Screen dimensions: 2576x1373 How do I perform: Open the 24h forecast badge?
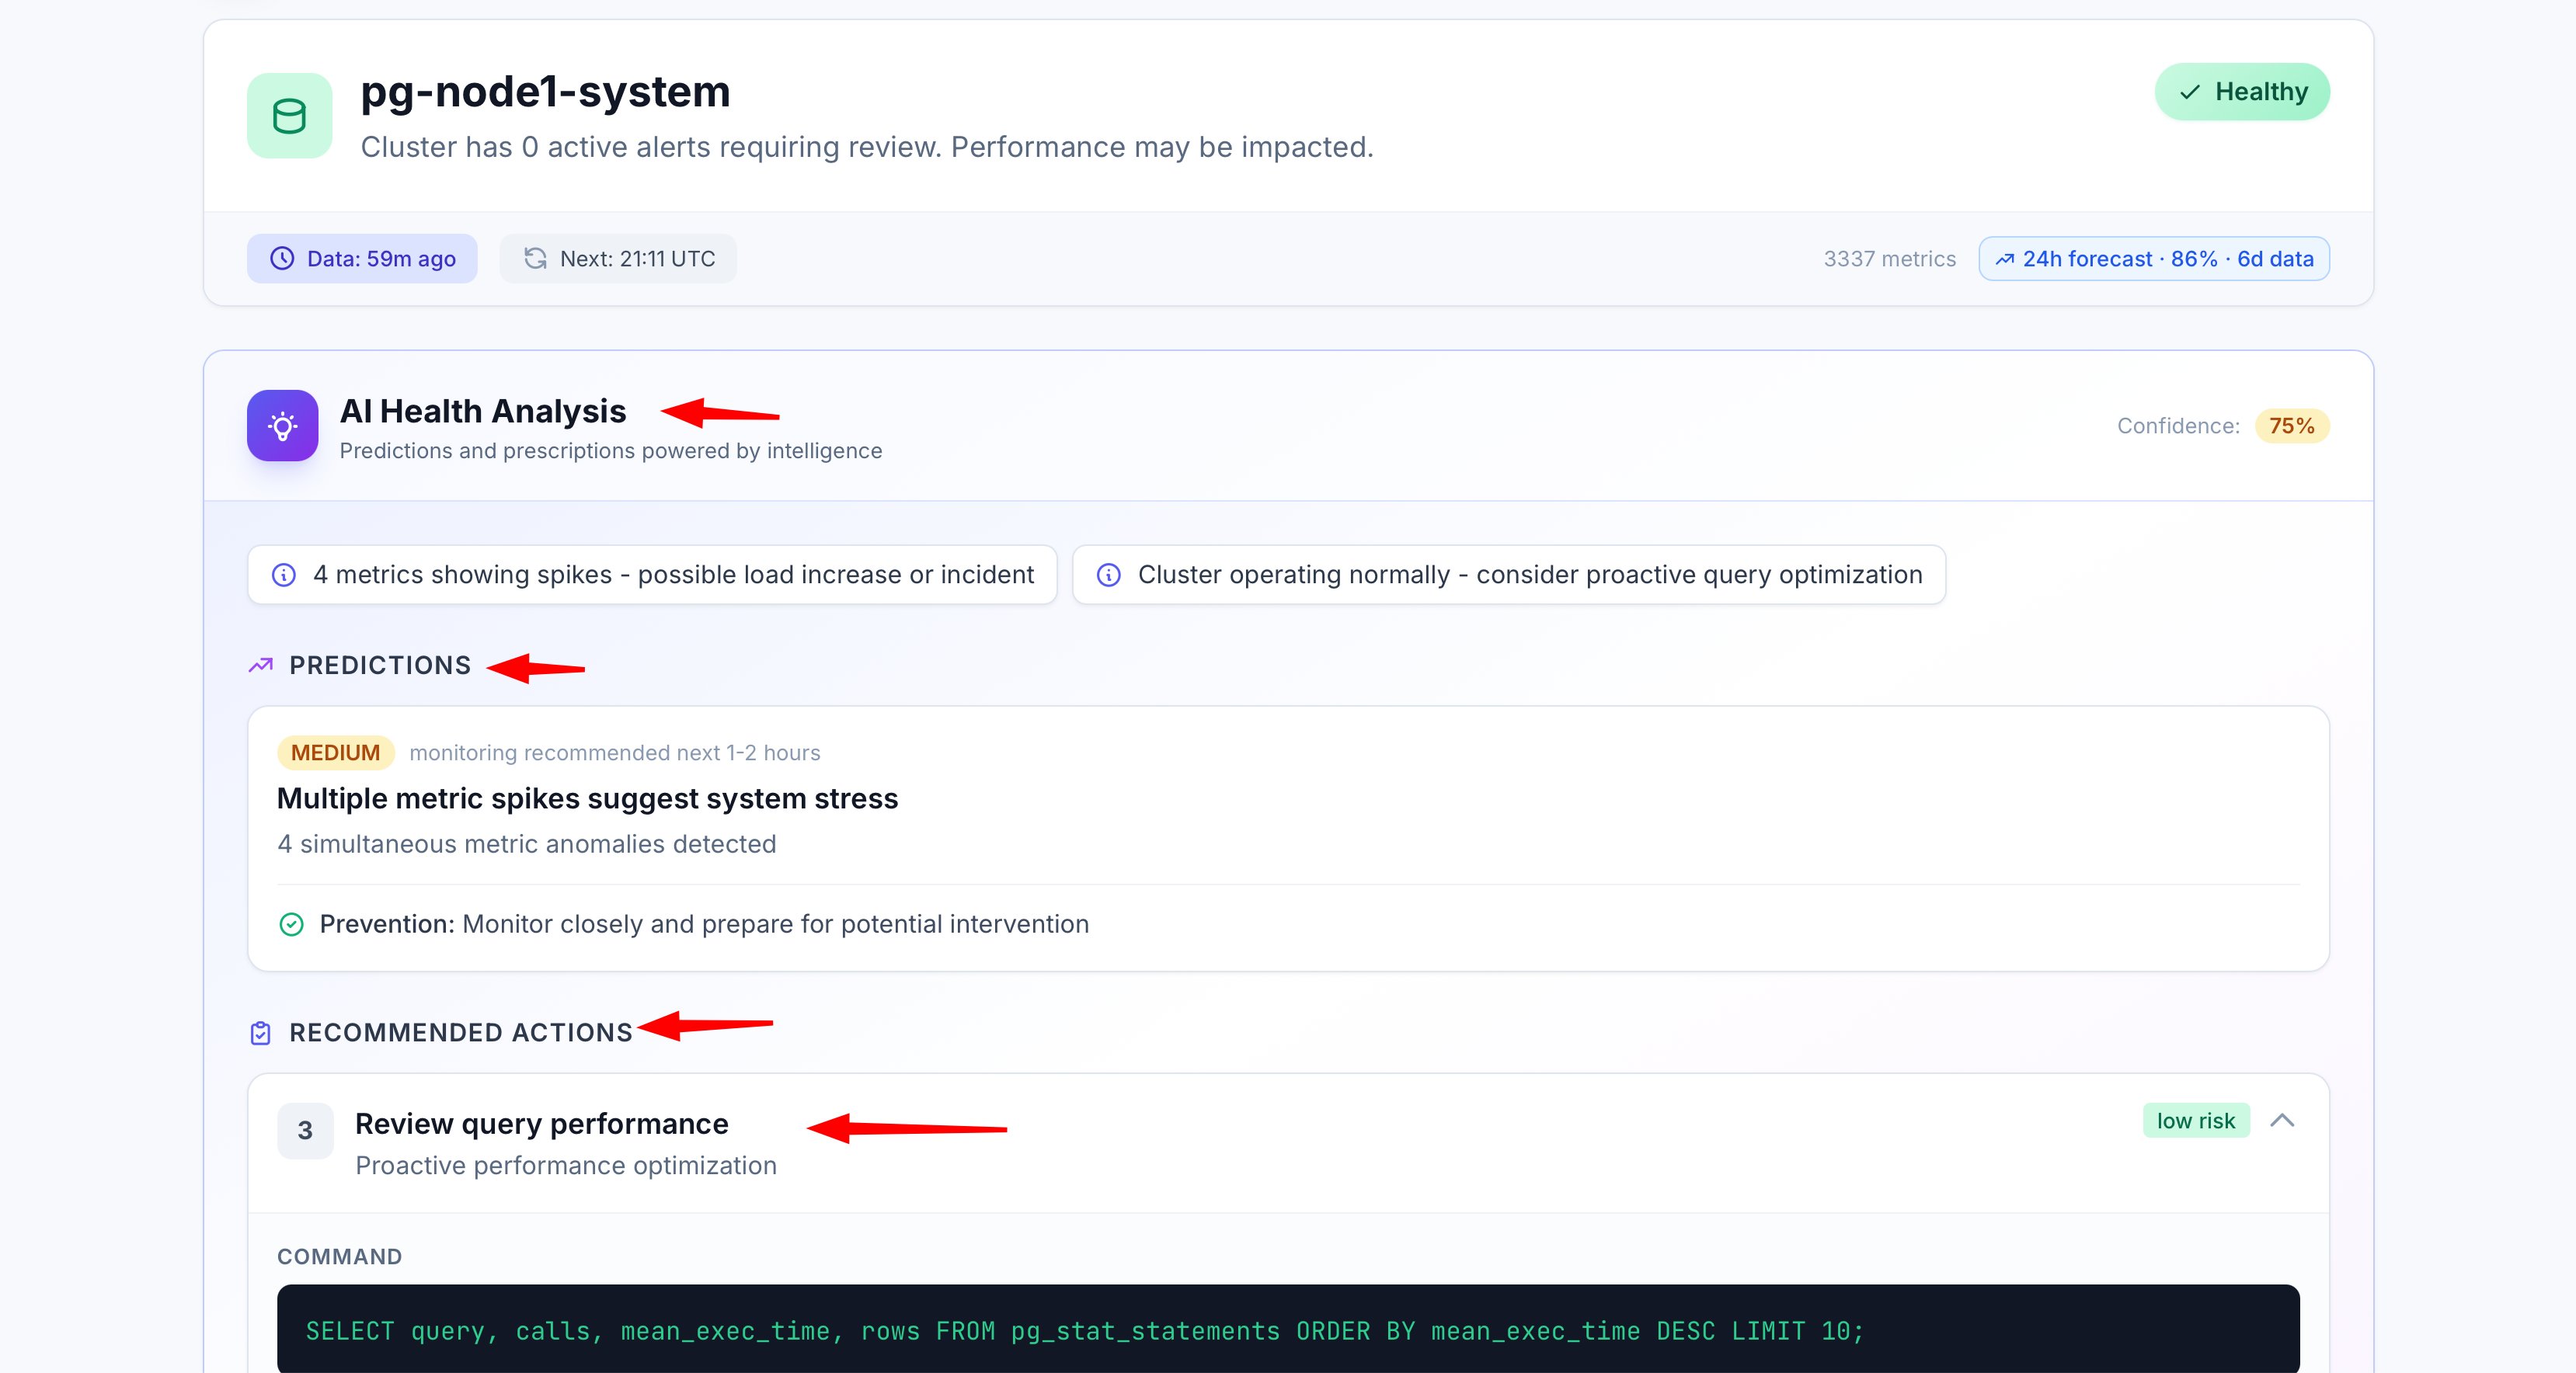[x=2154, y=259]
